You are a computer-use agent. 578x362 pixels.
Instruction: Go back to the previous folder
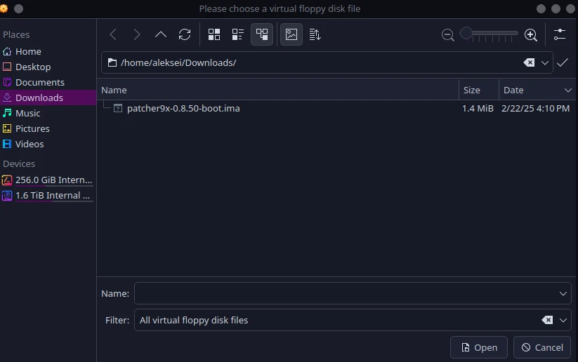click(113, 34)
